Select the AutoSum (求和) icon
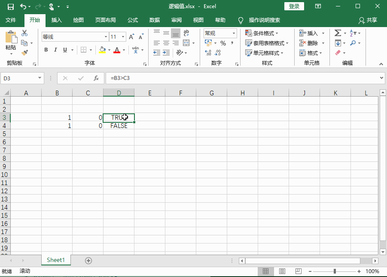The height and width of the screenshot is (277, 387). click(x=337, y=32)
